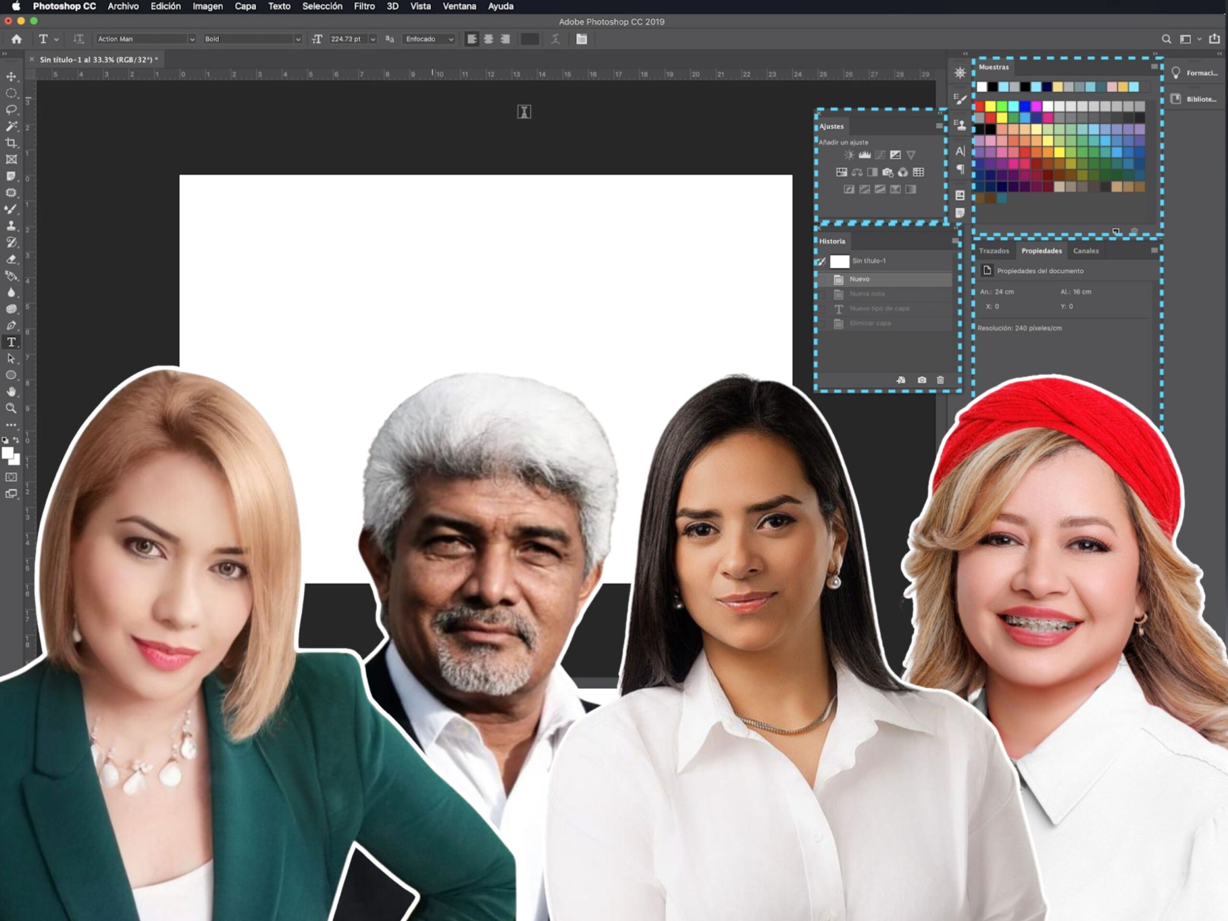Open the Bibliotecas panel button
Screen dimensions: 1228x921
(x=1194, y=99)
